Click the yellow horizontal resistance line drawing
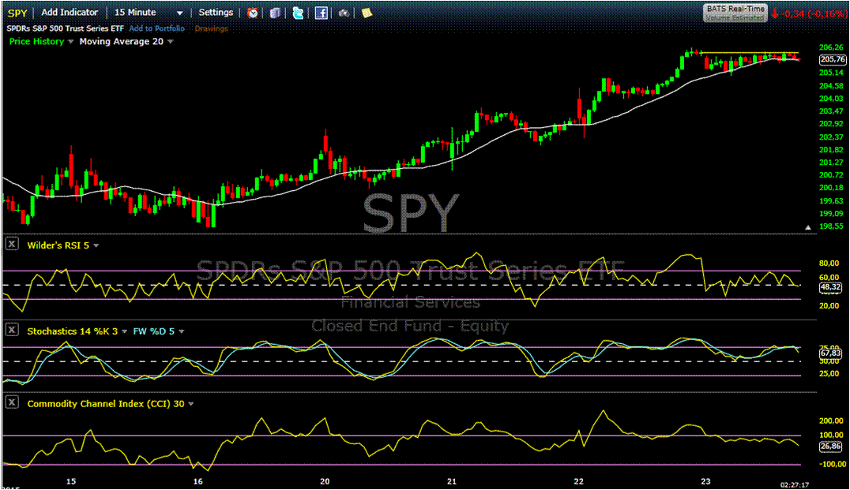The height and width of the screenshot is (490, 850). 749,53
